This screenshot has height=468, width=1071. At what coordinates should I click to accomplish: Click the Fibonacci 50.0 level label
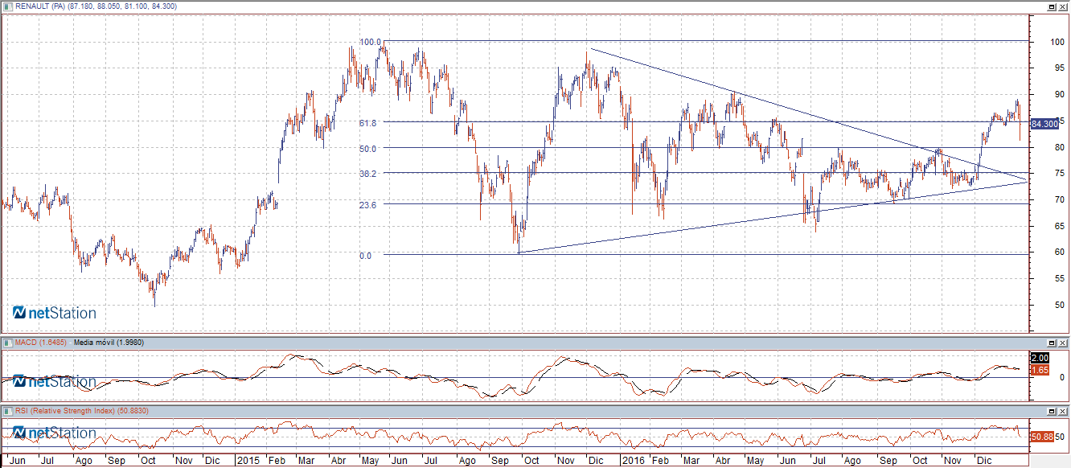(x=368, y=148)
